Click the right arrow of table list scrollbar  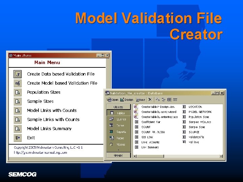point(221,156)
